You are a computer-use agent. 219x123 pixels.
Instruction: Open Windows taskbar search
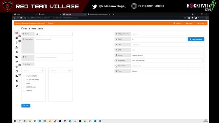[20, 121]
